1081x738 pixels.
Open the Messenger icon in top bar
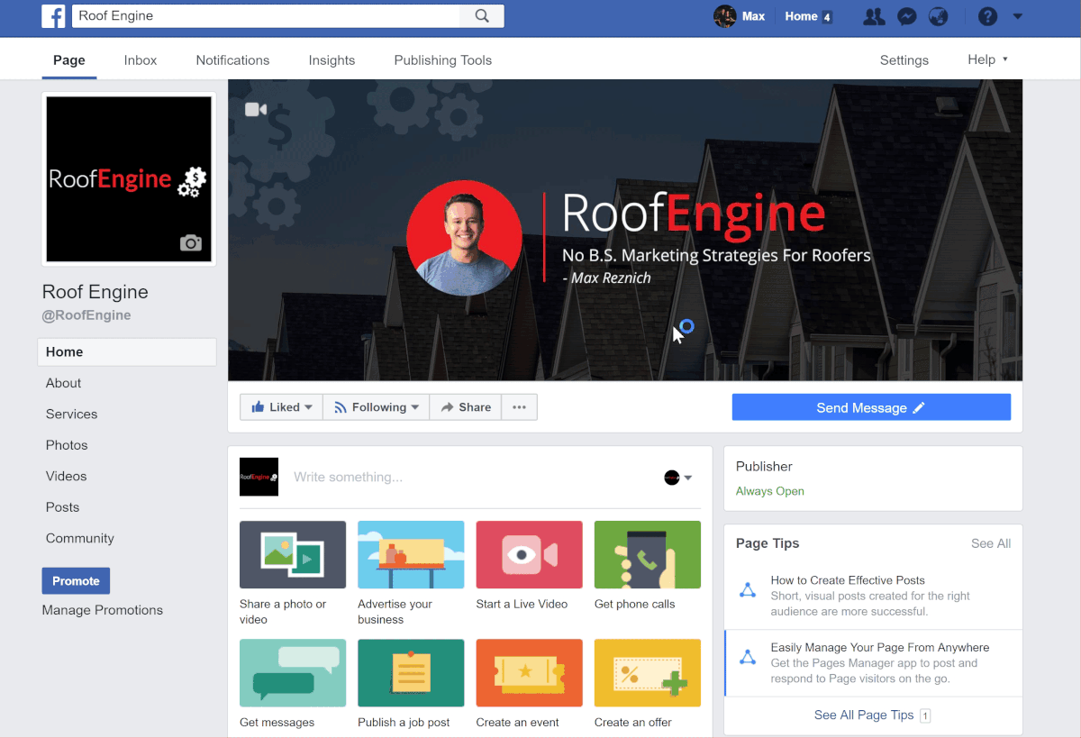tap(907, 16)
